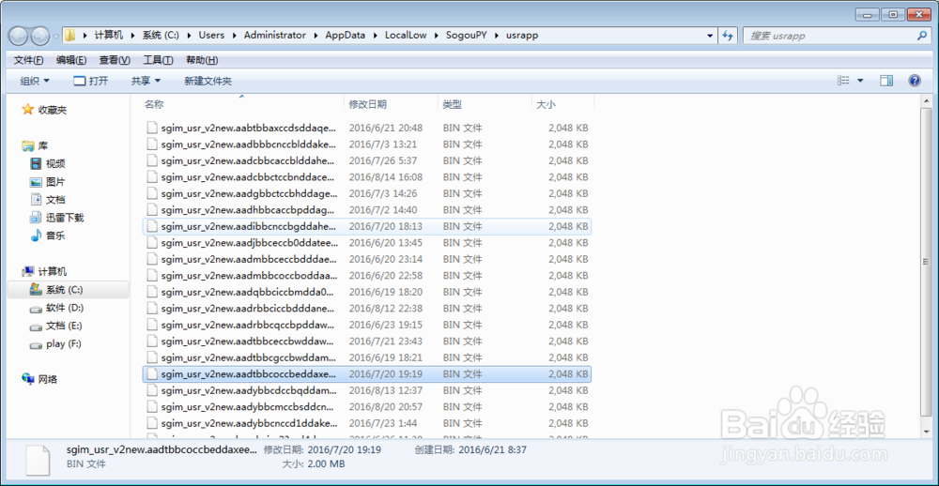
Task: Open the 编辑(E) menu
Action: pyautogui.click(x=71, y=60)
